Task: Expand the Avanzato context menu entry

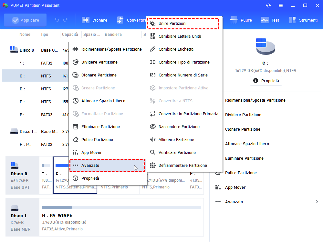Action: pyautogui.click(x=107, y=165)
